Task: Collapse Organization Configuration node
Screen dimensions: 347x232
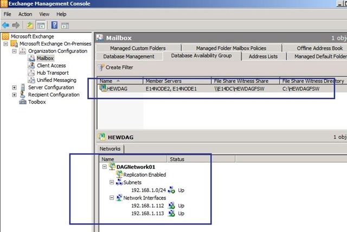Action: [x=15, y=51]
